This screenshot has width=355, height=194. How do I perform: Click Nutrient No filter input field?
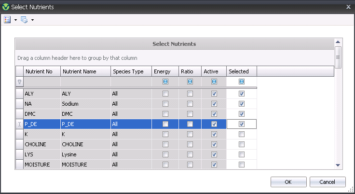(x=42, y=82)
